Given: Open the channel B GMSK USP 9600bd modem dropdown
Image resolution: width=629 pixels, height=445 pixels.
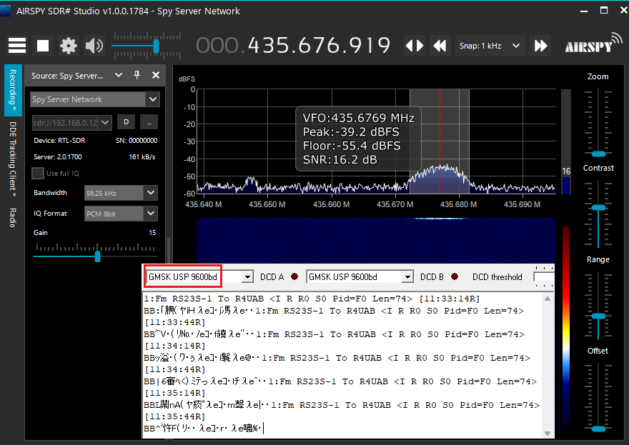Looking at the screenshot, I should pyautogui.click(x=360, y=276).
